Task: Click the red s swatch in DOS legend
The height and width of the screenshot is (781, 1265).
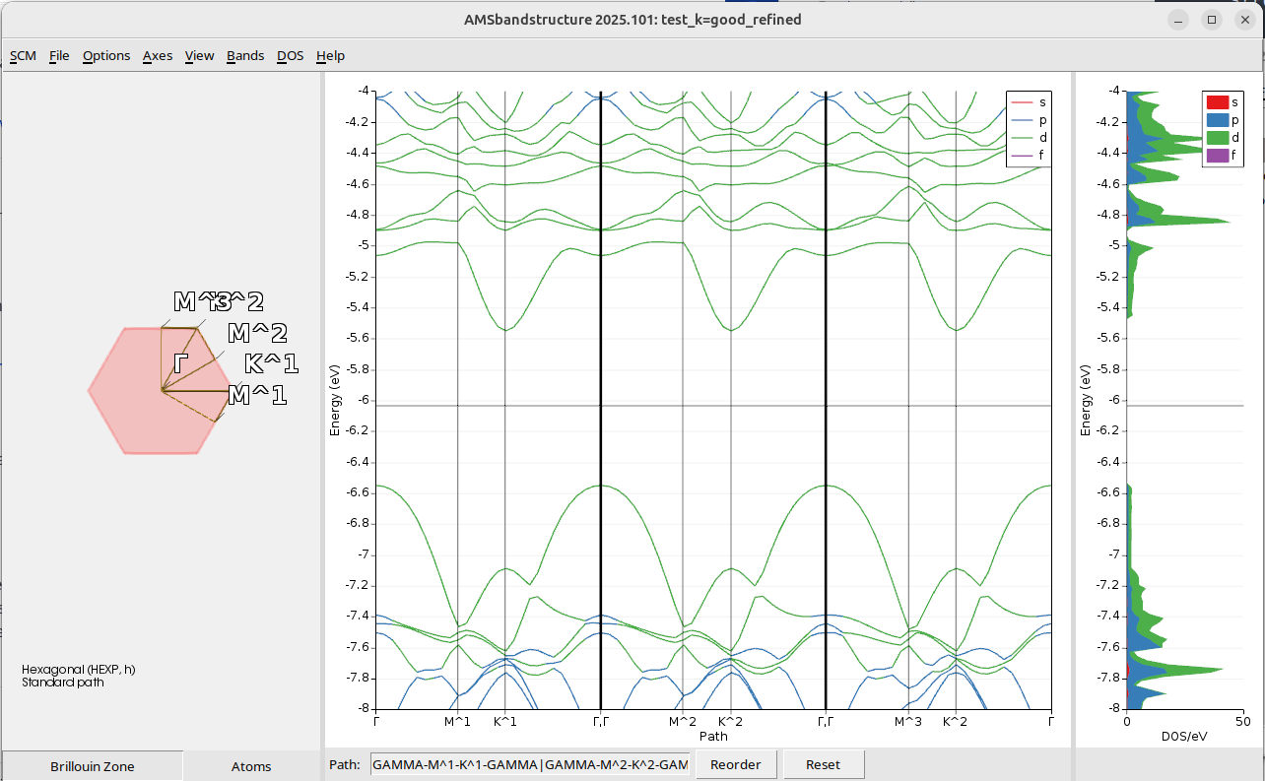Action: pyautogui.click(x=1217, y=102)
